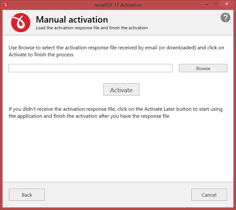Close the novaPDF 11 Activation window
The width and height of the screenshot is (236, 210).
pos(227,4)
